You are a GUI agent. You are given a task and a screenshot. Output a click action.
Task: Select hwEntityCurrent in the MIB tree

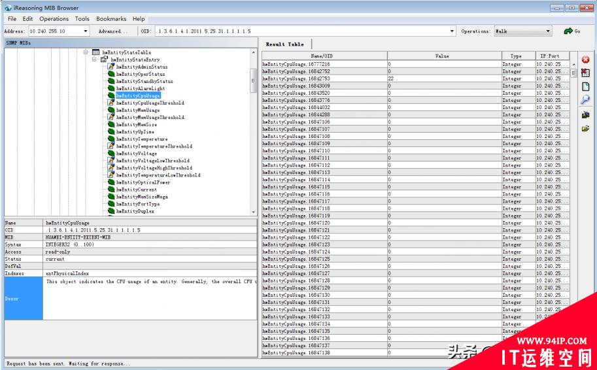click(x=136, y=190)
